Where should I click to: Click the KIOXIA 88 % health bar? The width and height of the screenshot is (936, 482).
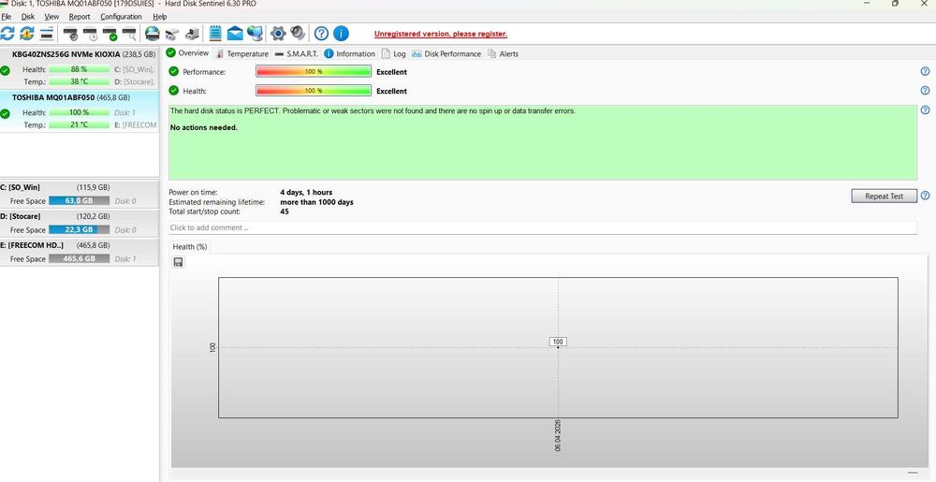point(79,69)
